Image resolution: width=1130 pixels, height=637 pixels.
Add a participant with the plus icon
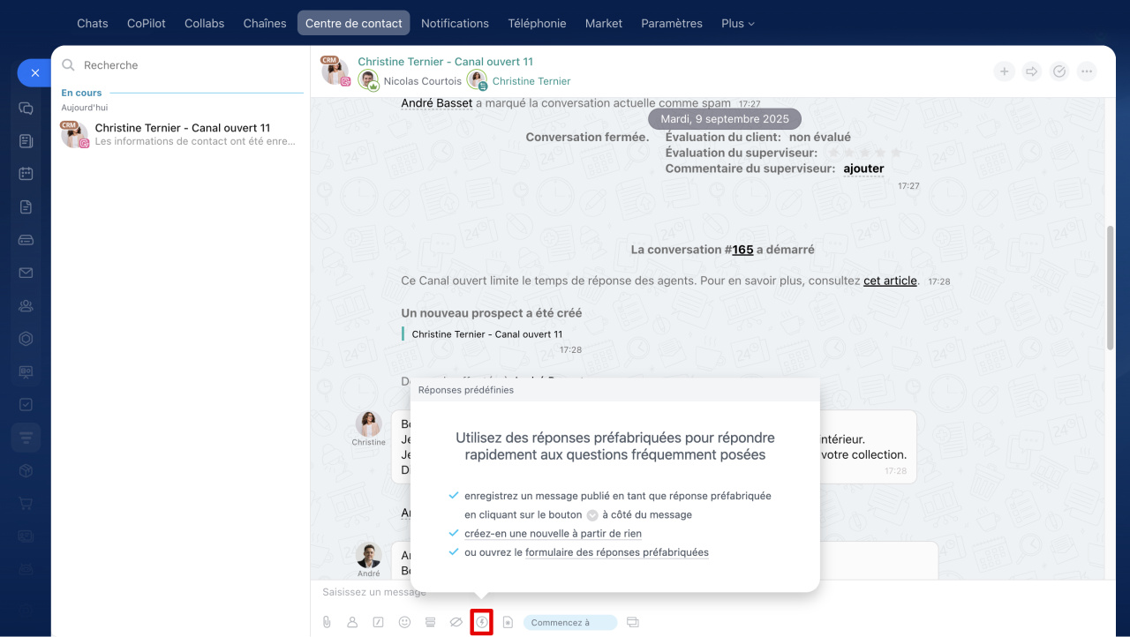(x=1004, y=72)
